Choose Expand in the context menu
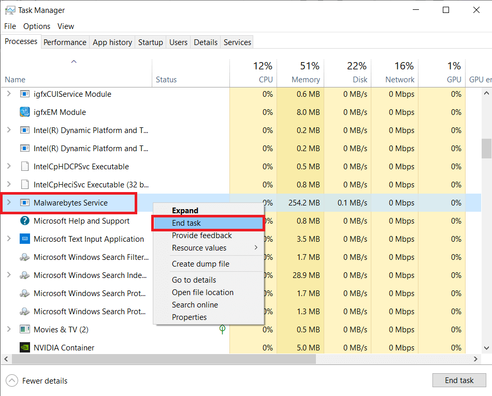 click(x=208, y=210)
